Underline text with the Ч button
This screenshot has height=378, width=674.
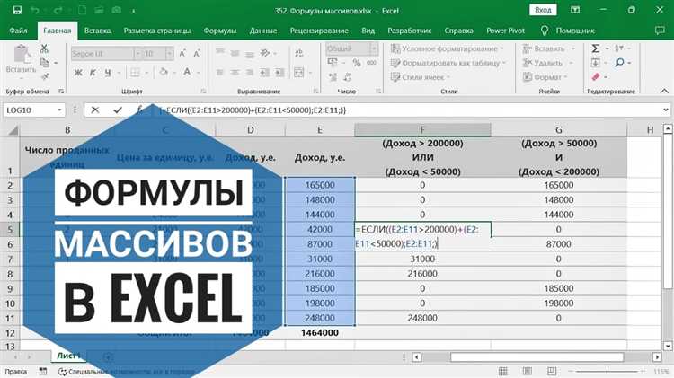[x=108, y=73]
